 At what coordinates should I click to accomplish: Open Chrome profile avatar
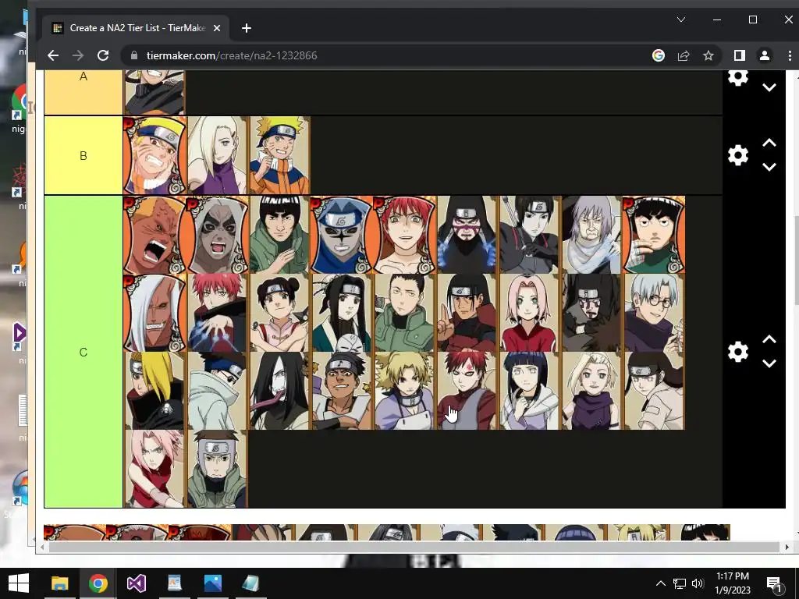pos(765,55)
